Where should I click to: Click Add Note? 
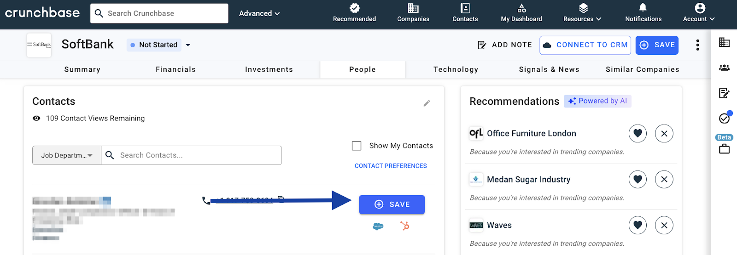[x=505, y=45]
